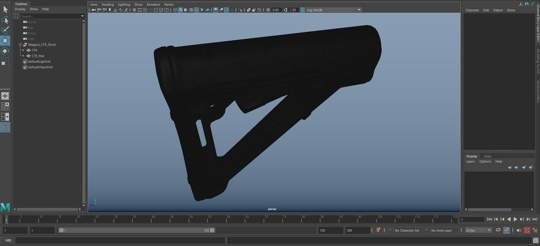
Task: Activate the Rotate tool
Action: point(5,51)
